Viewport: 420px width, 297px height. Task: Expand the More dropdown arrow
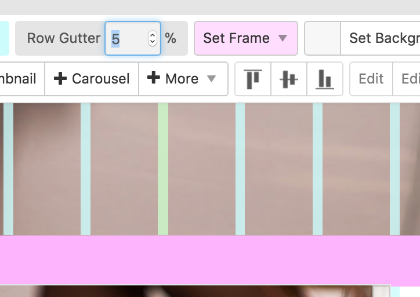pos(212,79)
